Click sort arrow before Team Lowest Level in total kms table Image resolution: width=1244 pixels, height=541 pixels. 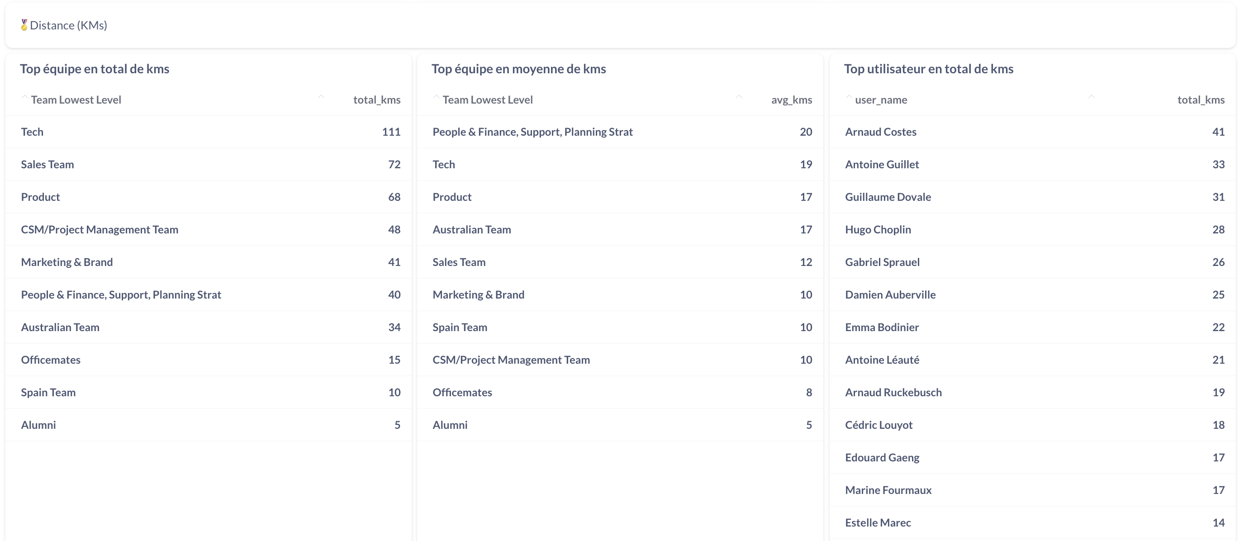pyautogui.click(x=24, y=98)
